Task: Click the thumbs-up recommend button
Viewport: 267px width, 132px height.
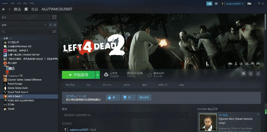Action: point(113,97)
